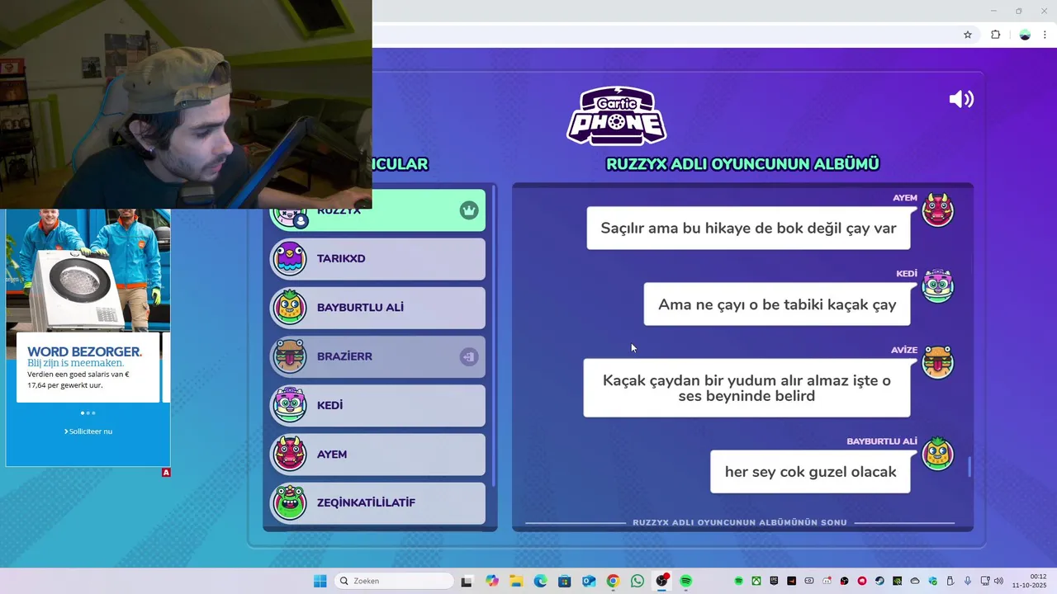Click the Steam tray icon
Image resolution: width=1057 pixels, height=594 pixels.
tap(879, 581)
